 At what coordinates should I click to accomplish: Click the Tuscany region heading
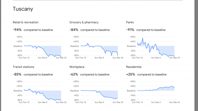[23, 9]
